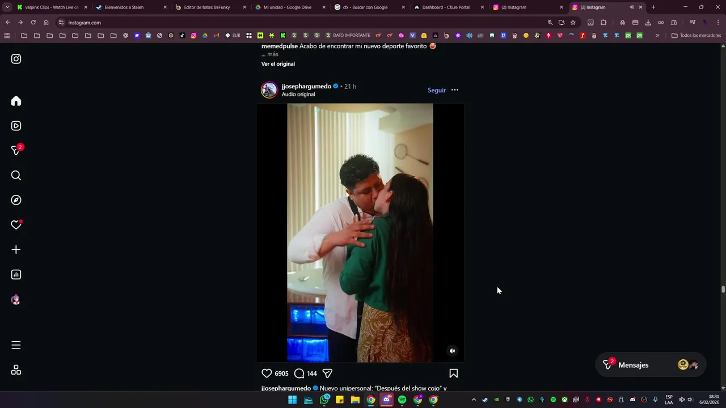View the 6905 likes count

pos(281,373)
